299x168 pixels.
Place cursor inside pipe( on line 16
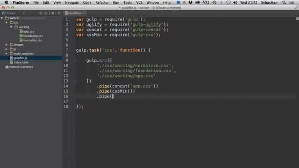113,97
